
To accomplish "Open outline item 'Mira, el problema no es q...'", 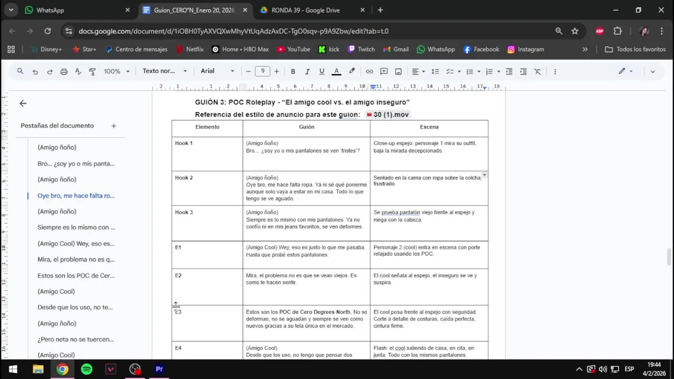I will (76, 260).
